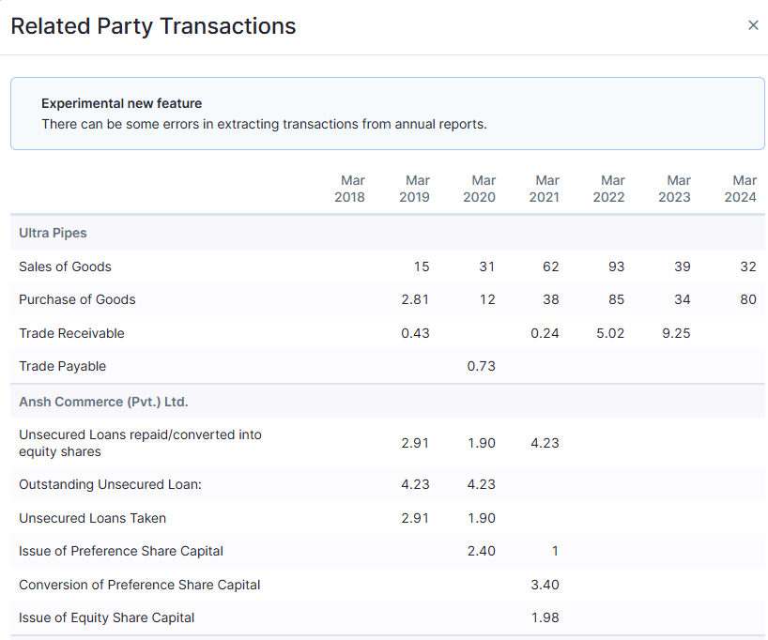Select Issue of Preference Share Capital label
This screenshot has width=768, height=640.
point(121,551)
